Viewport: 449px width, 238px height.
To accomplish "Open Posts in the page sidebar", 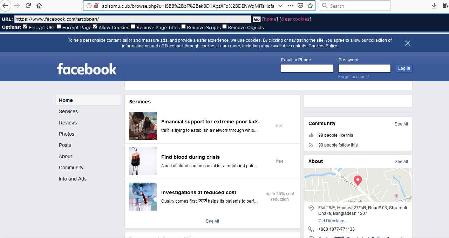I will [65, 145].
